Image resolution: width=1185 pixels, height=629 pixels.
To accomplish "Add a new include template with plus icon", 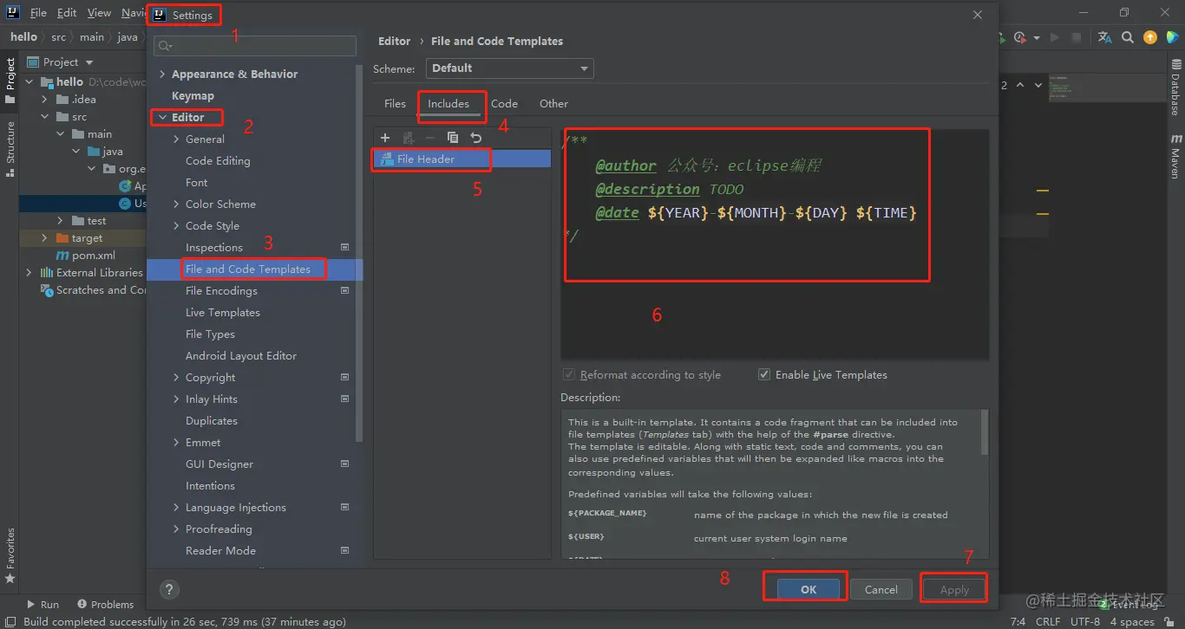I will tap(385, 138).
